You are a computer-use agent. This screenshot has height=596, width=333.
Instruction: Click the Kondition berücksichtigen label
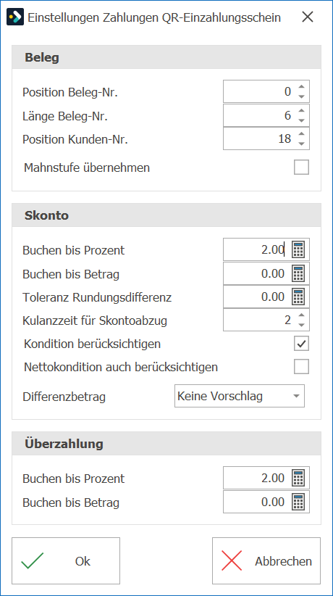click(92, 344)
